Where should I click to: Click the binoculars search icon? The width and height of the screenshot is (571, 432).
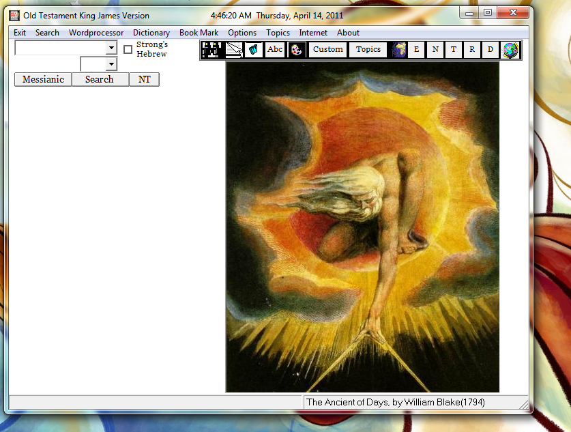[211, 50]
